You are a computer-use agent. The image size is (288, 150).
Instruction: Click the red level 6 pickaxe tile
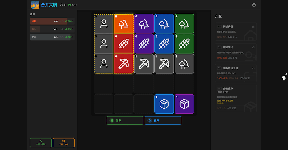(124, 64)
